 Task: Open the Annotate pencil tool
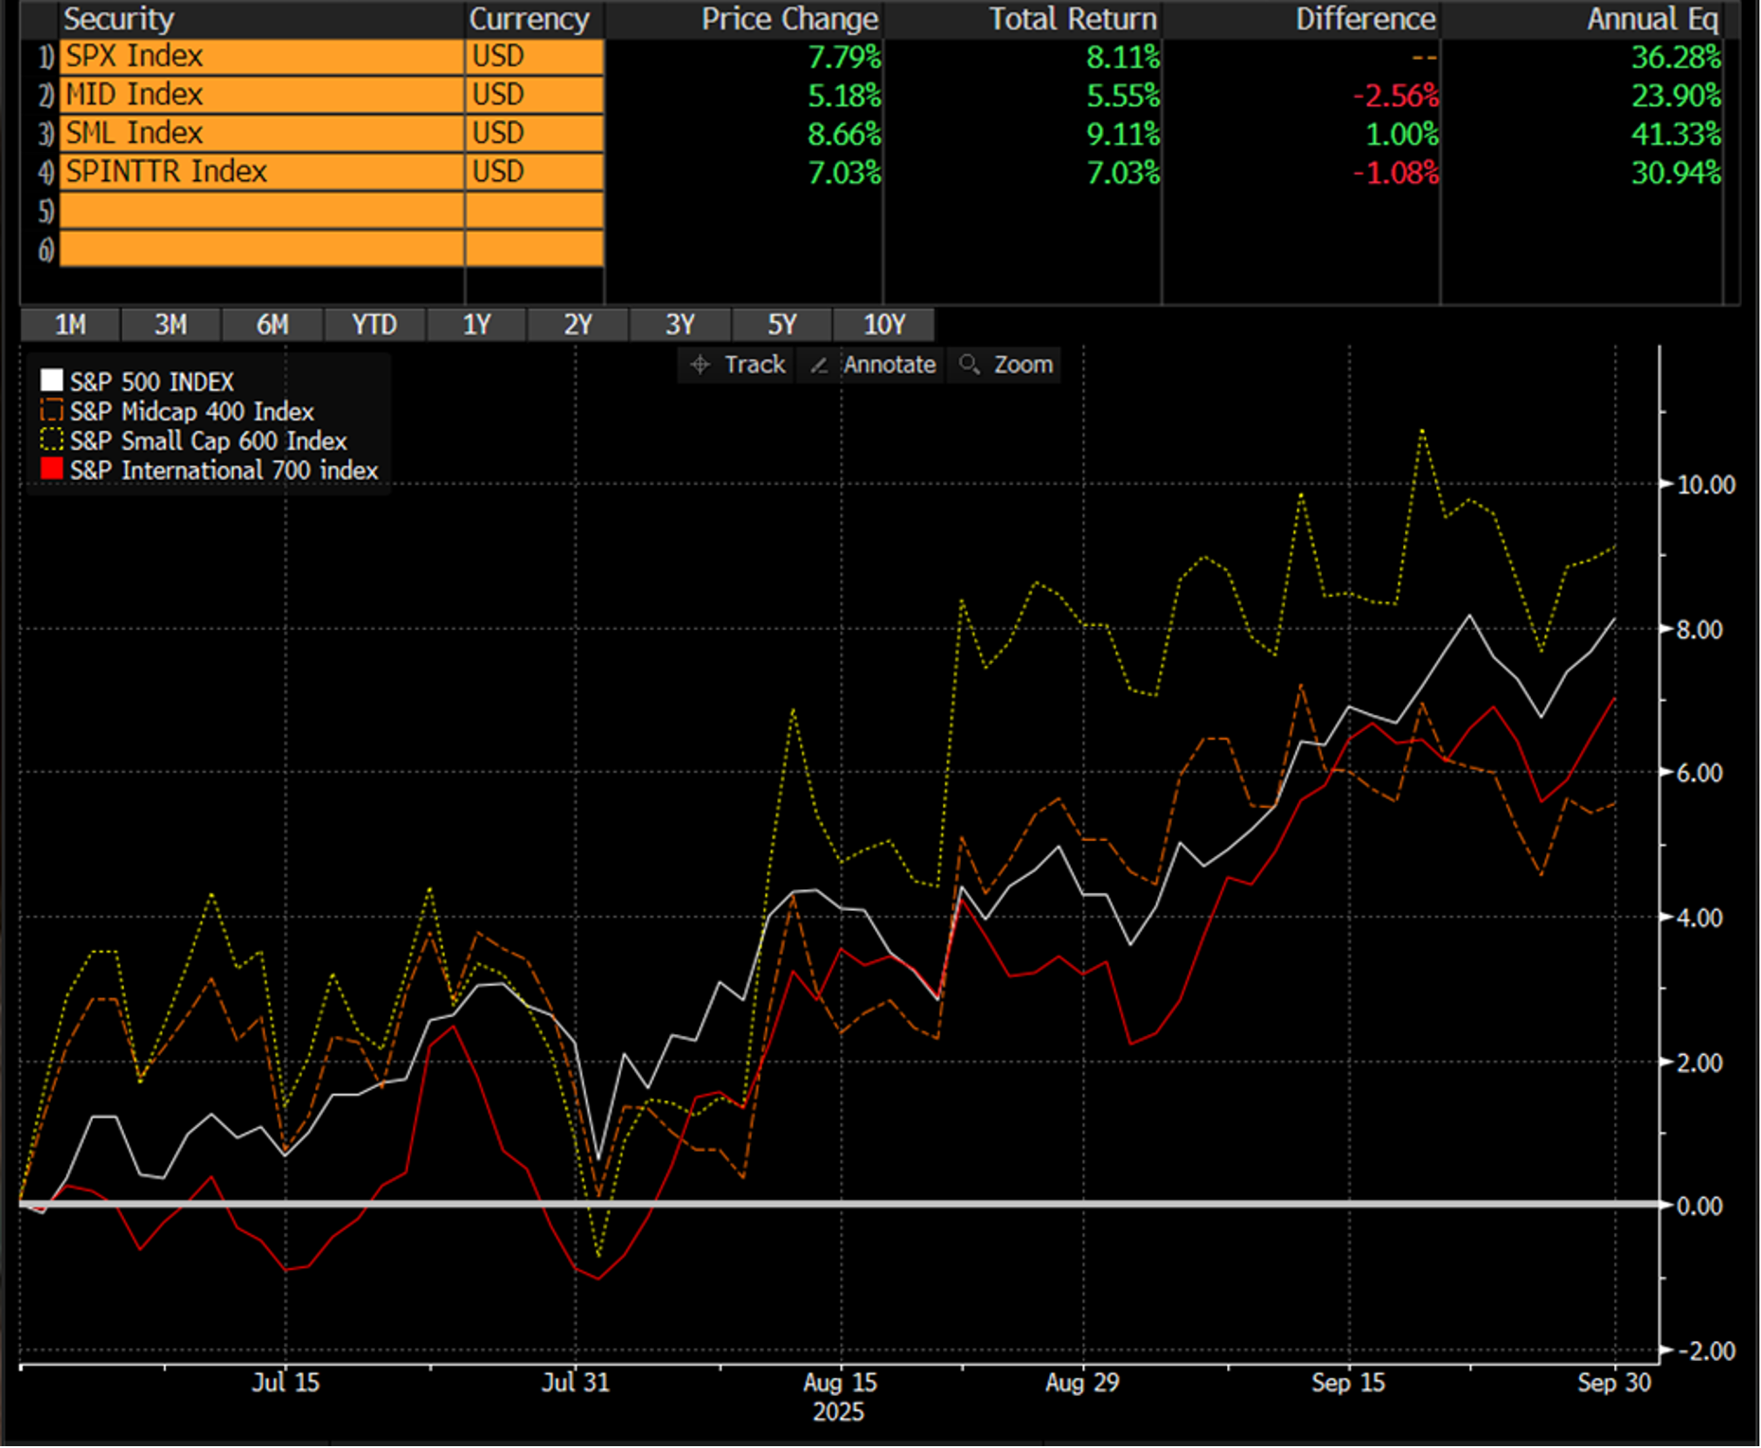click(x=872, y=365)
